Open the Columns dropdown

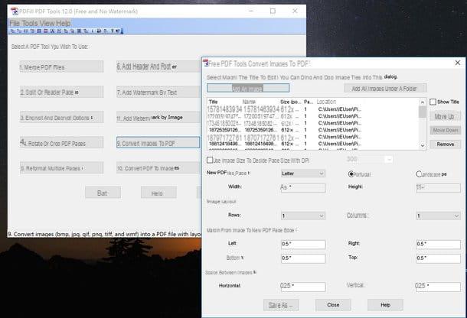click(438, 216)
